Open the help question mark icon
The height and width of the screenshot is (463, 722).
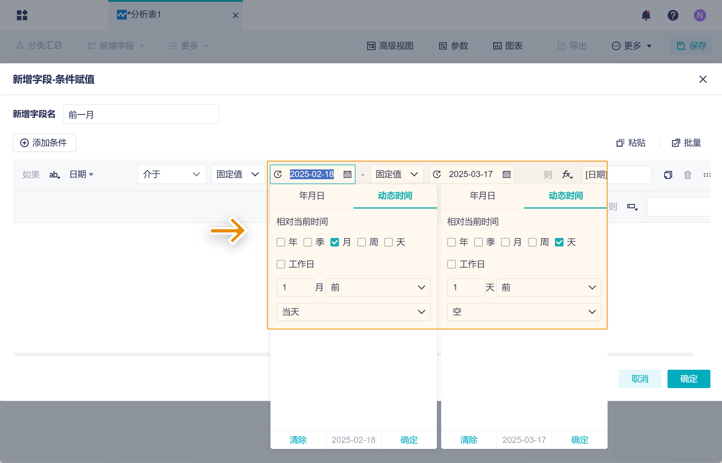673,15
